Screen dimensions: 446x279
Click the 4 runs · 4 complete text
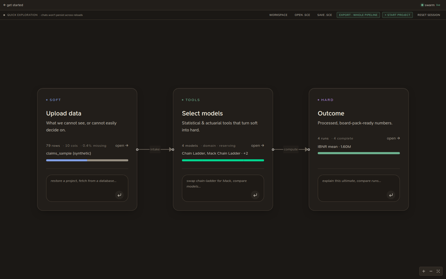pos(335,138)
